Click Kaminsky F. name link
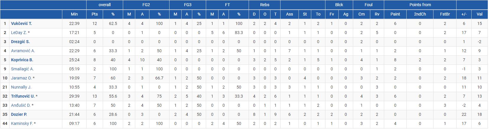Image resolution: width=489 pixels, height=129 pixels. [22, 123]
